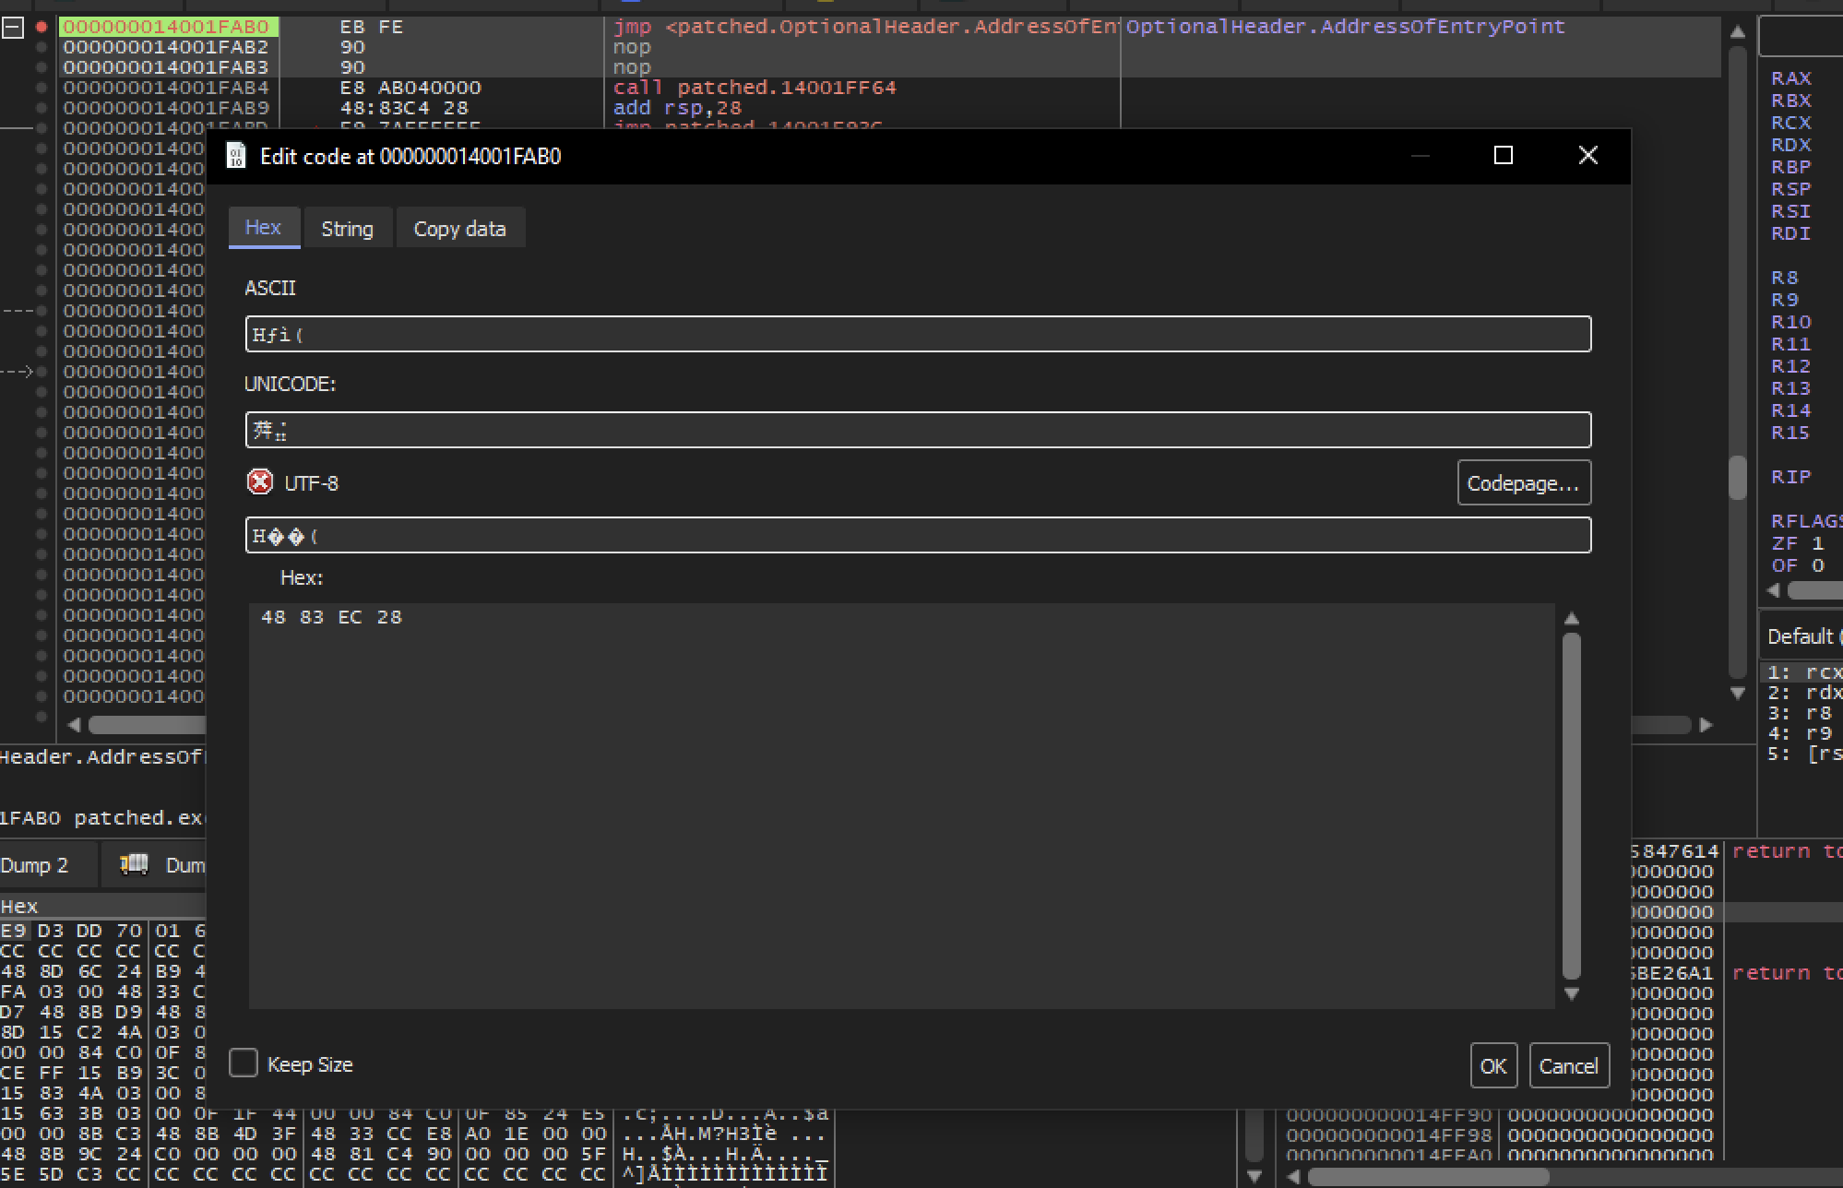Select address 000000014001FAB4 row
The image size is (1843, 1188).
[166, 88]
